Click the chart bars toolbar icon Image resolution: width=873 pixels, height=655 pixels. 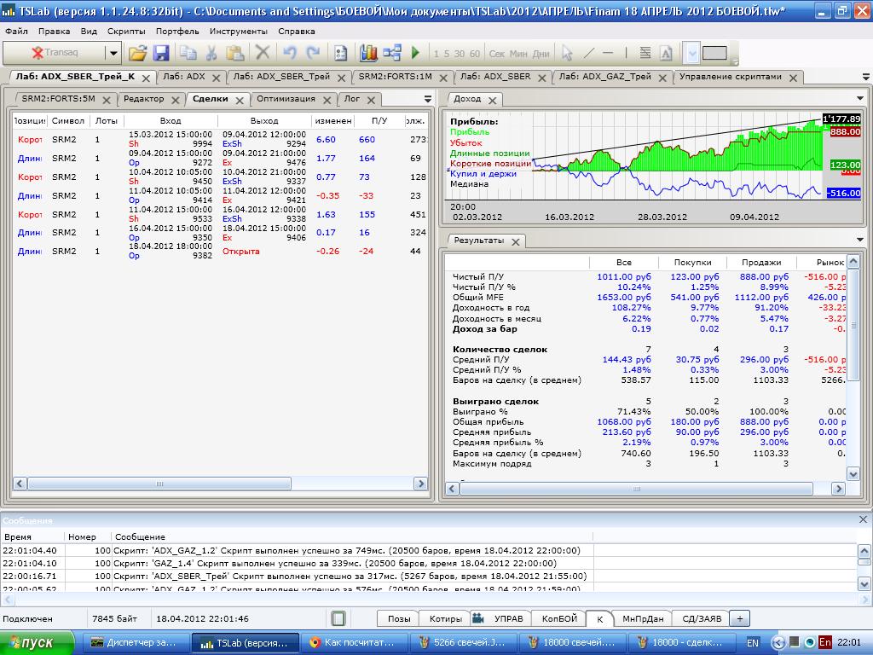click(368, 54)
